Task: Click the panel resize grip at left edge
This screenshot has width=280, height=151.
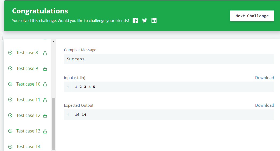Action: click(x=2, y=36)
